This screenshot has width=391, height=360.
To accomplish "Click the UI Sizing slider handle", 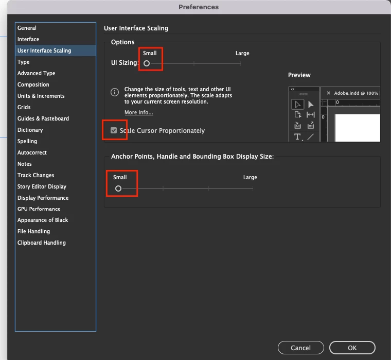I will coord(147,63).
